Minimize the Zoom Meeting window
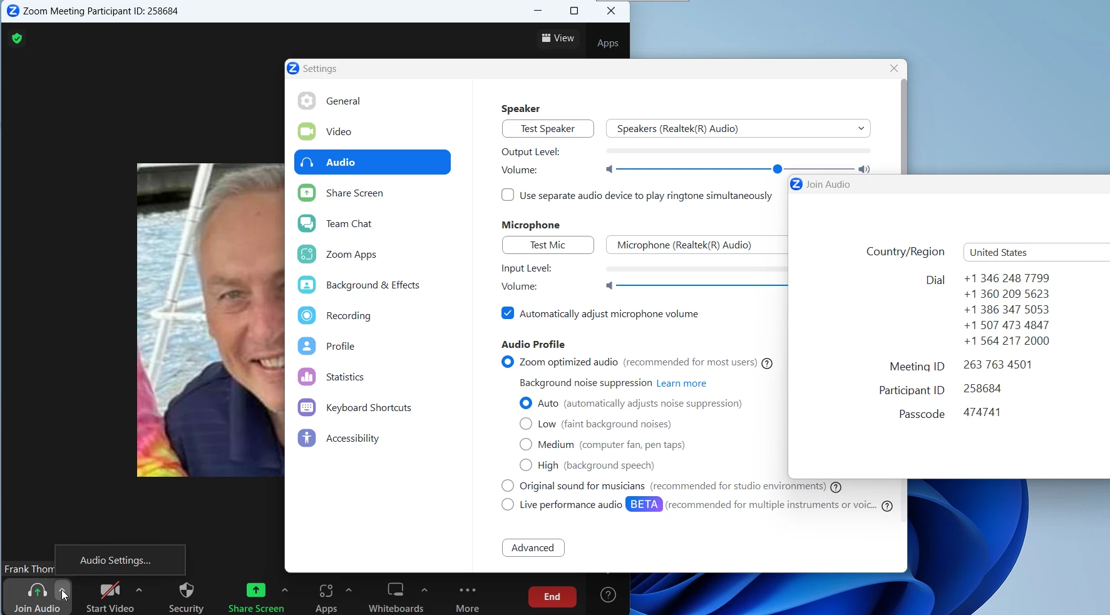Viewport: 1110px width, 615px height. pos(538,11)
